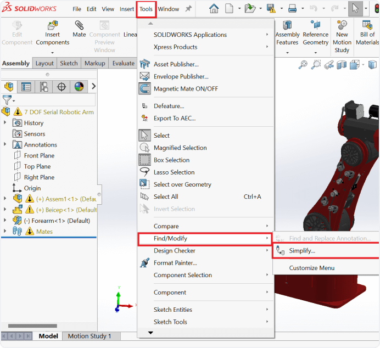Open Insert Components tool
Viewport: 380px width, 348px height.
[x=52, y=33]
